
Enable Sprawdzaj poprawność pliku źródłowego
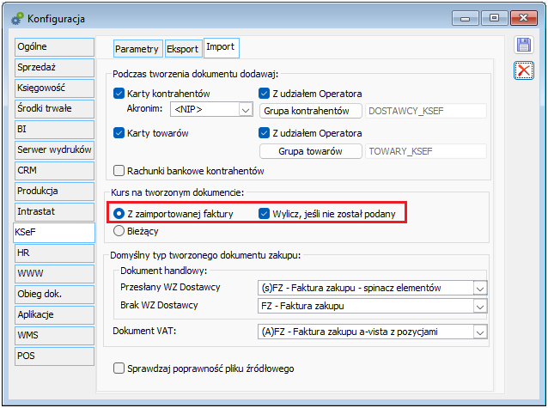pyautogui.click(x=119, y=368)
